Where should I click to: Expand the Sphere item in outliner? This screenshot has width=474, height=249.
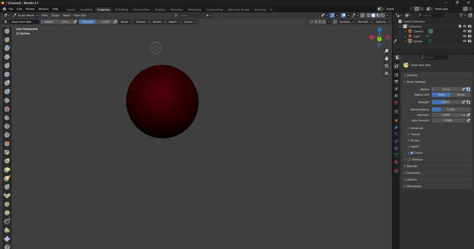pos(405,42)
